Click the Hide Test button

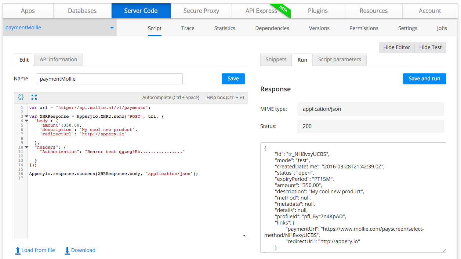(x=430, y=47)
